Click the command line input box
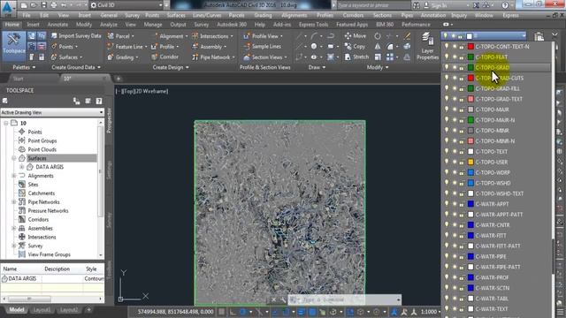This screenshot has height=318, width=566. click(344, 299)
